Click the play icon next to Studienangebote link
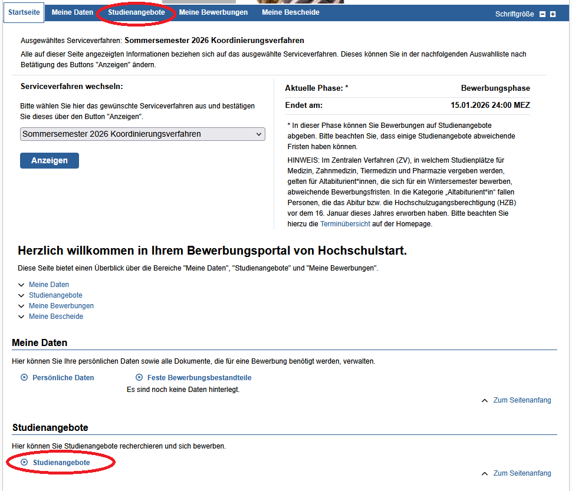Image resolution: width=572 pixels, height=491 pixels. pyautogui.click(x=24, y=463)
